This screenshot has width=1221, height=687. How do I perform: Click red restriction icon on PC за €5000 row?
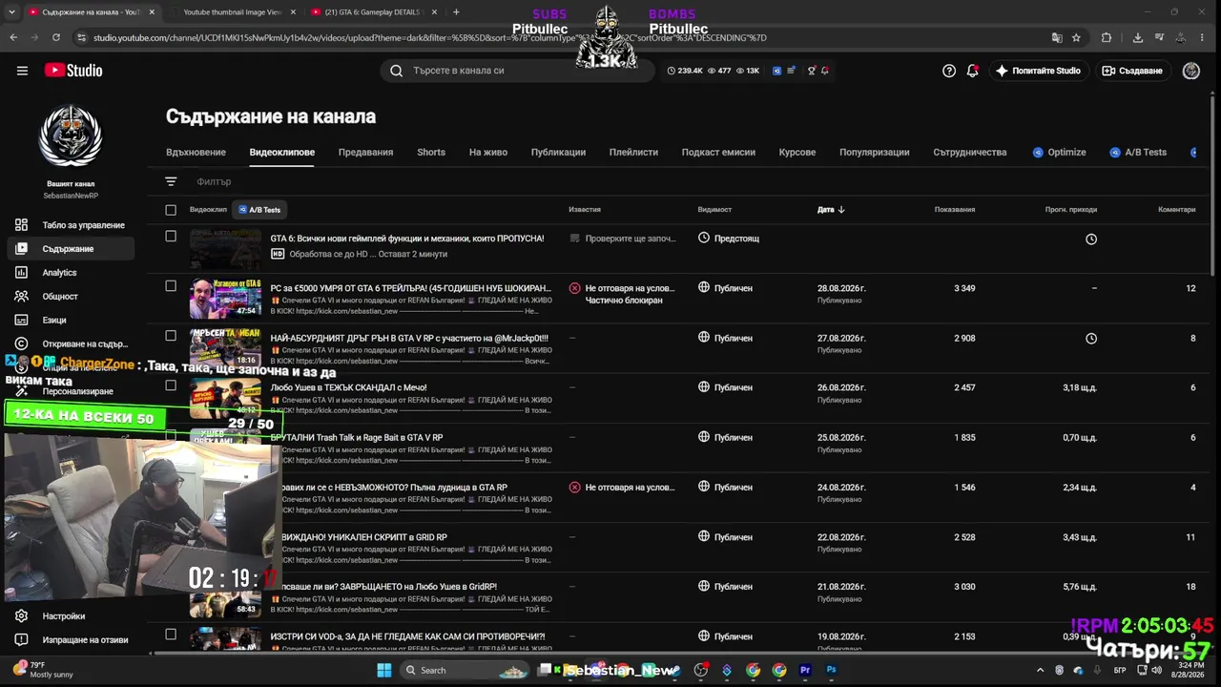574,288
